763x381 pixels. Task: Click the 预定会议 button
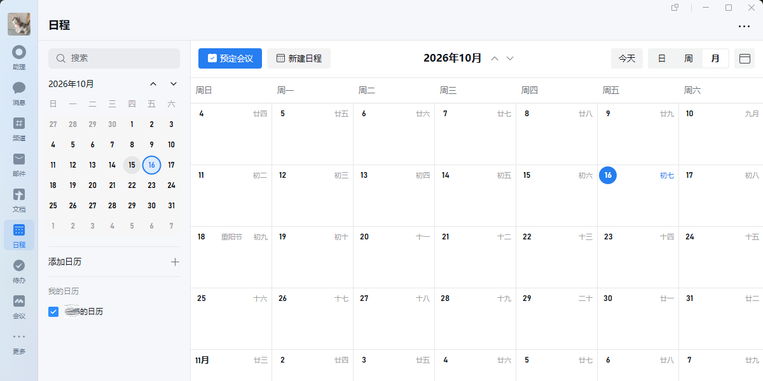click(x=230, y=58)
